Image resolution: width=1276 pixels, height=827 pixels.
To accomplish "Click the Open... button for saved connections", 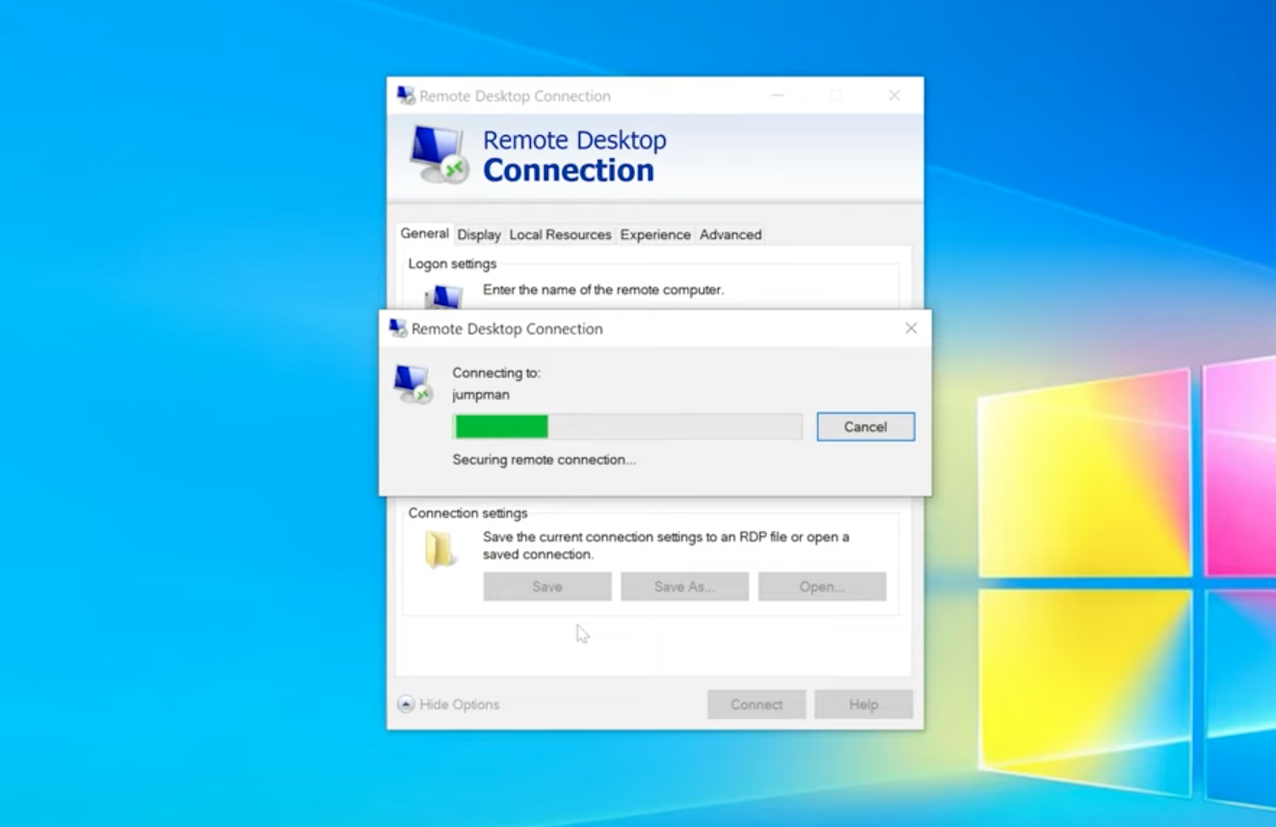I will click(x=822, y=586).
